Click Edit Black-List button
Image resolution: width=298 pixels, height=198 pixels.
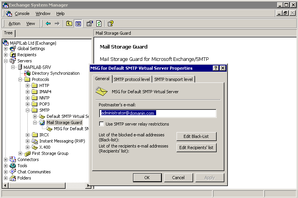(x=196, y=136)
